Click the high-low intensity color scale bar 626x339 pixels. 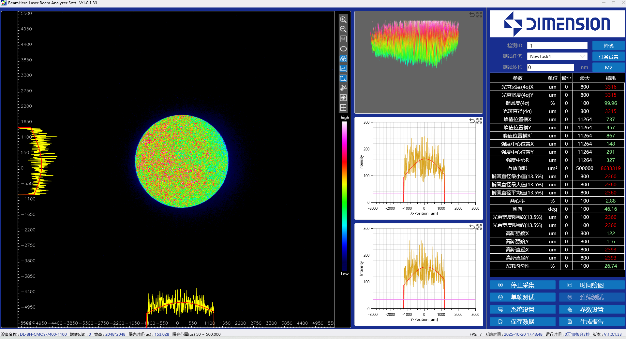pyautogui.click(x=344, y=195)
